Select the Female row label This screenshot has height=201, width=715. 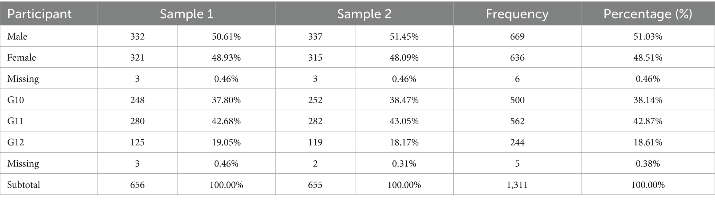pos(21,57)
